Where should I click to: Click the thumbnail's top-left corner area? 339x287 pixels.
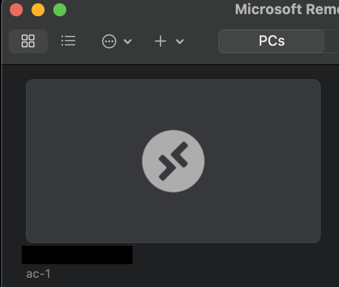pos(35,88)
